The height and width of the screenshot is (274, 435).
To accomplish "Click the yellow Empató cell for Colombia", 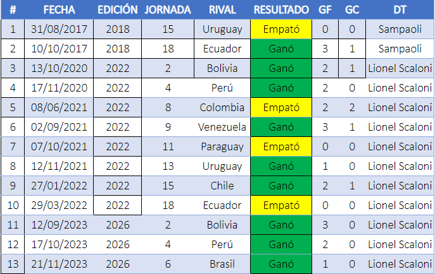I will 281,107.
